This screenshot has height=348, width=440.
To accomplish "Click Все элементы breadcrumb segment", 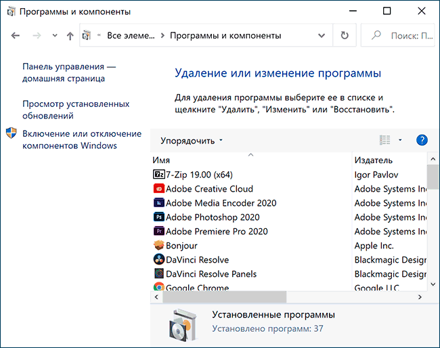I will (x=131, y=36).
